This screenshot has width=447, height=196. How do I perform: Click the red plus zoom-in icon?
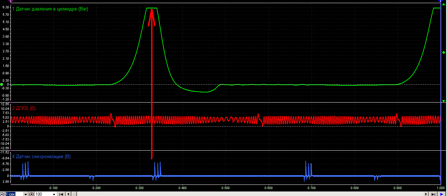tap(31, 194)
